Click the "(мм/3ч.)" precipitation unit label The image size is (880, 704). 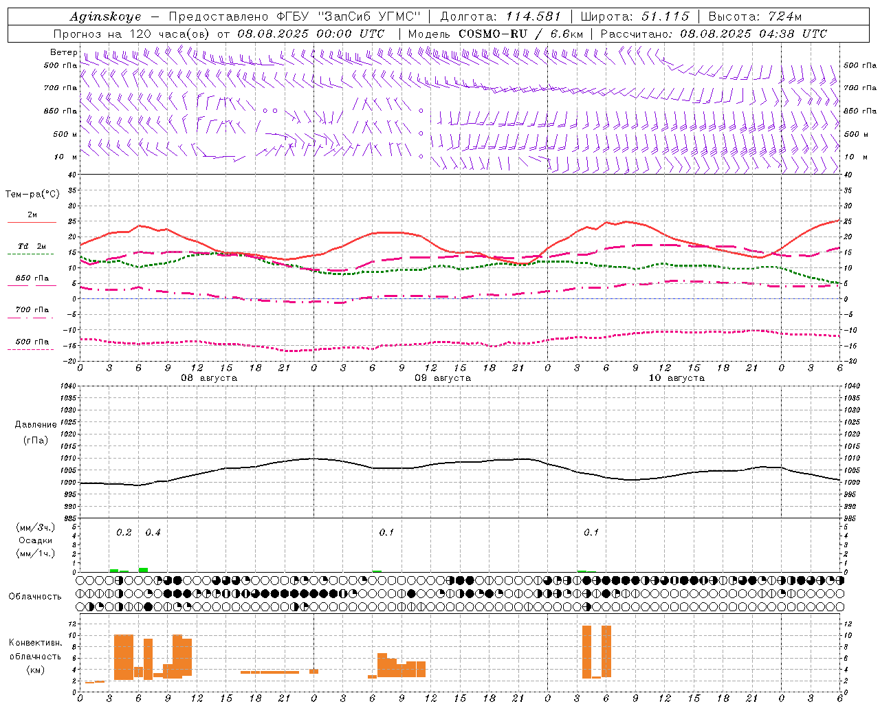[36, 527]
